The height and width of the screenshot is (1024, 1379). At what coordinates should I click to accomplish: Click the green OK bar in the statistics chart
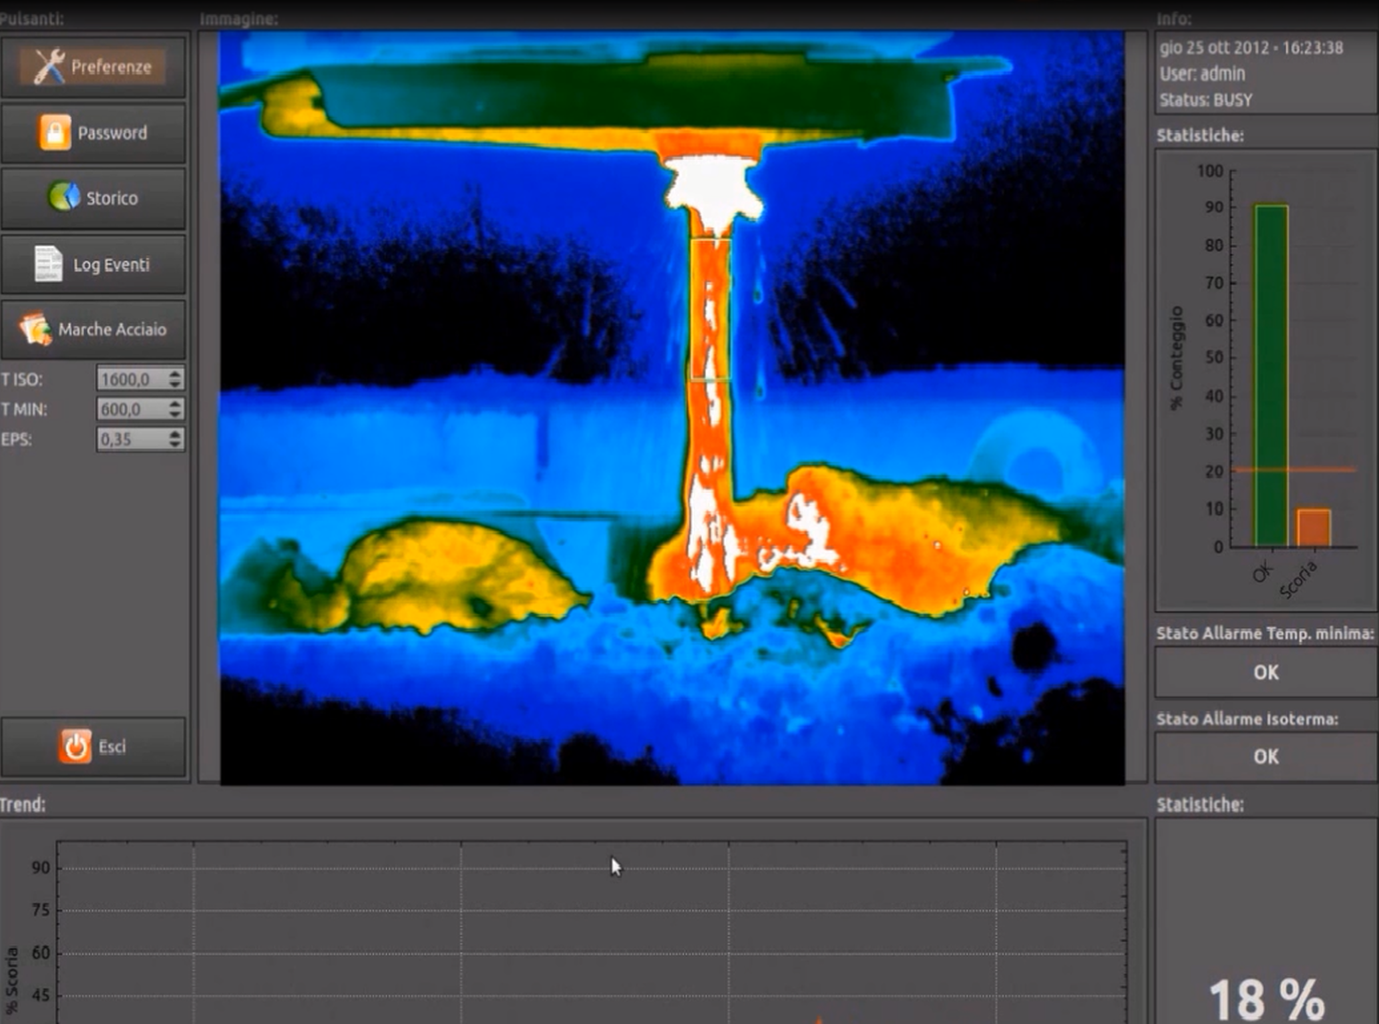click(1271, 376)
